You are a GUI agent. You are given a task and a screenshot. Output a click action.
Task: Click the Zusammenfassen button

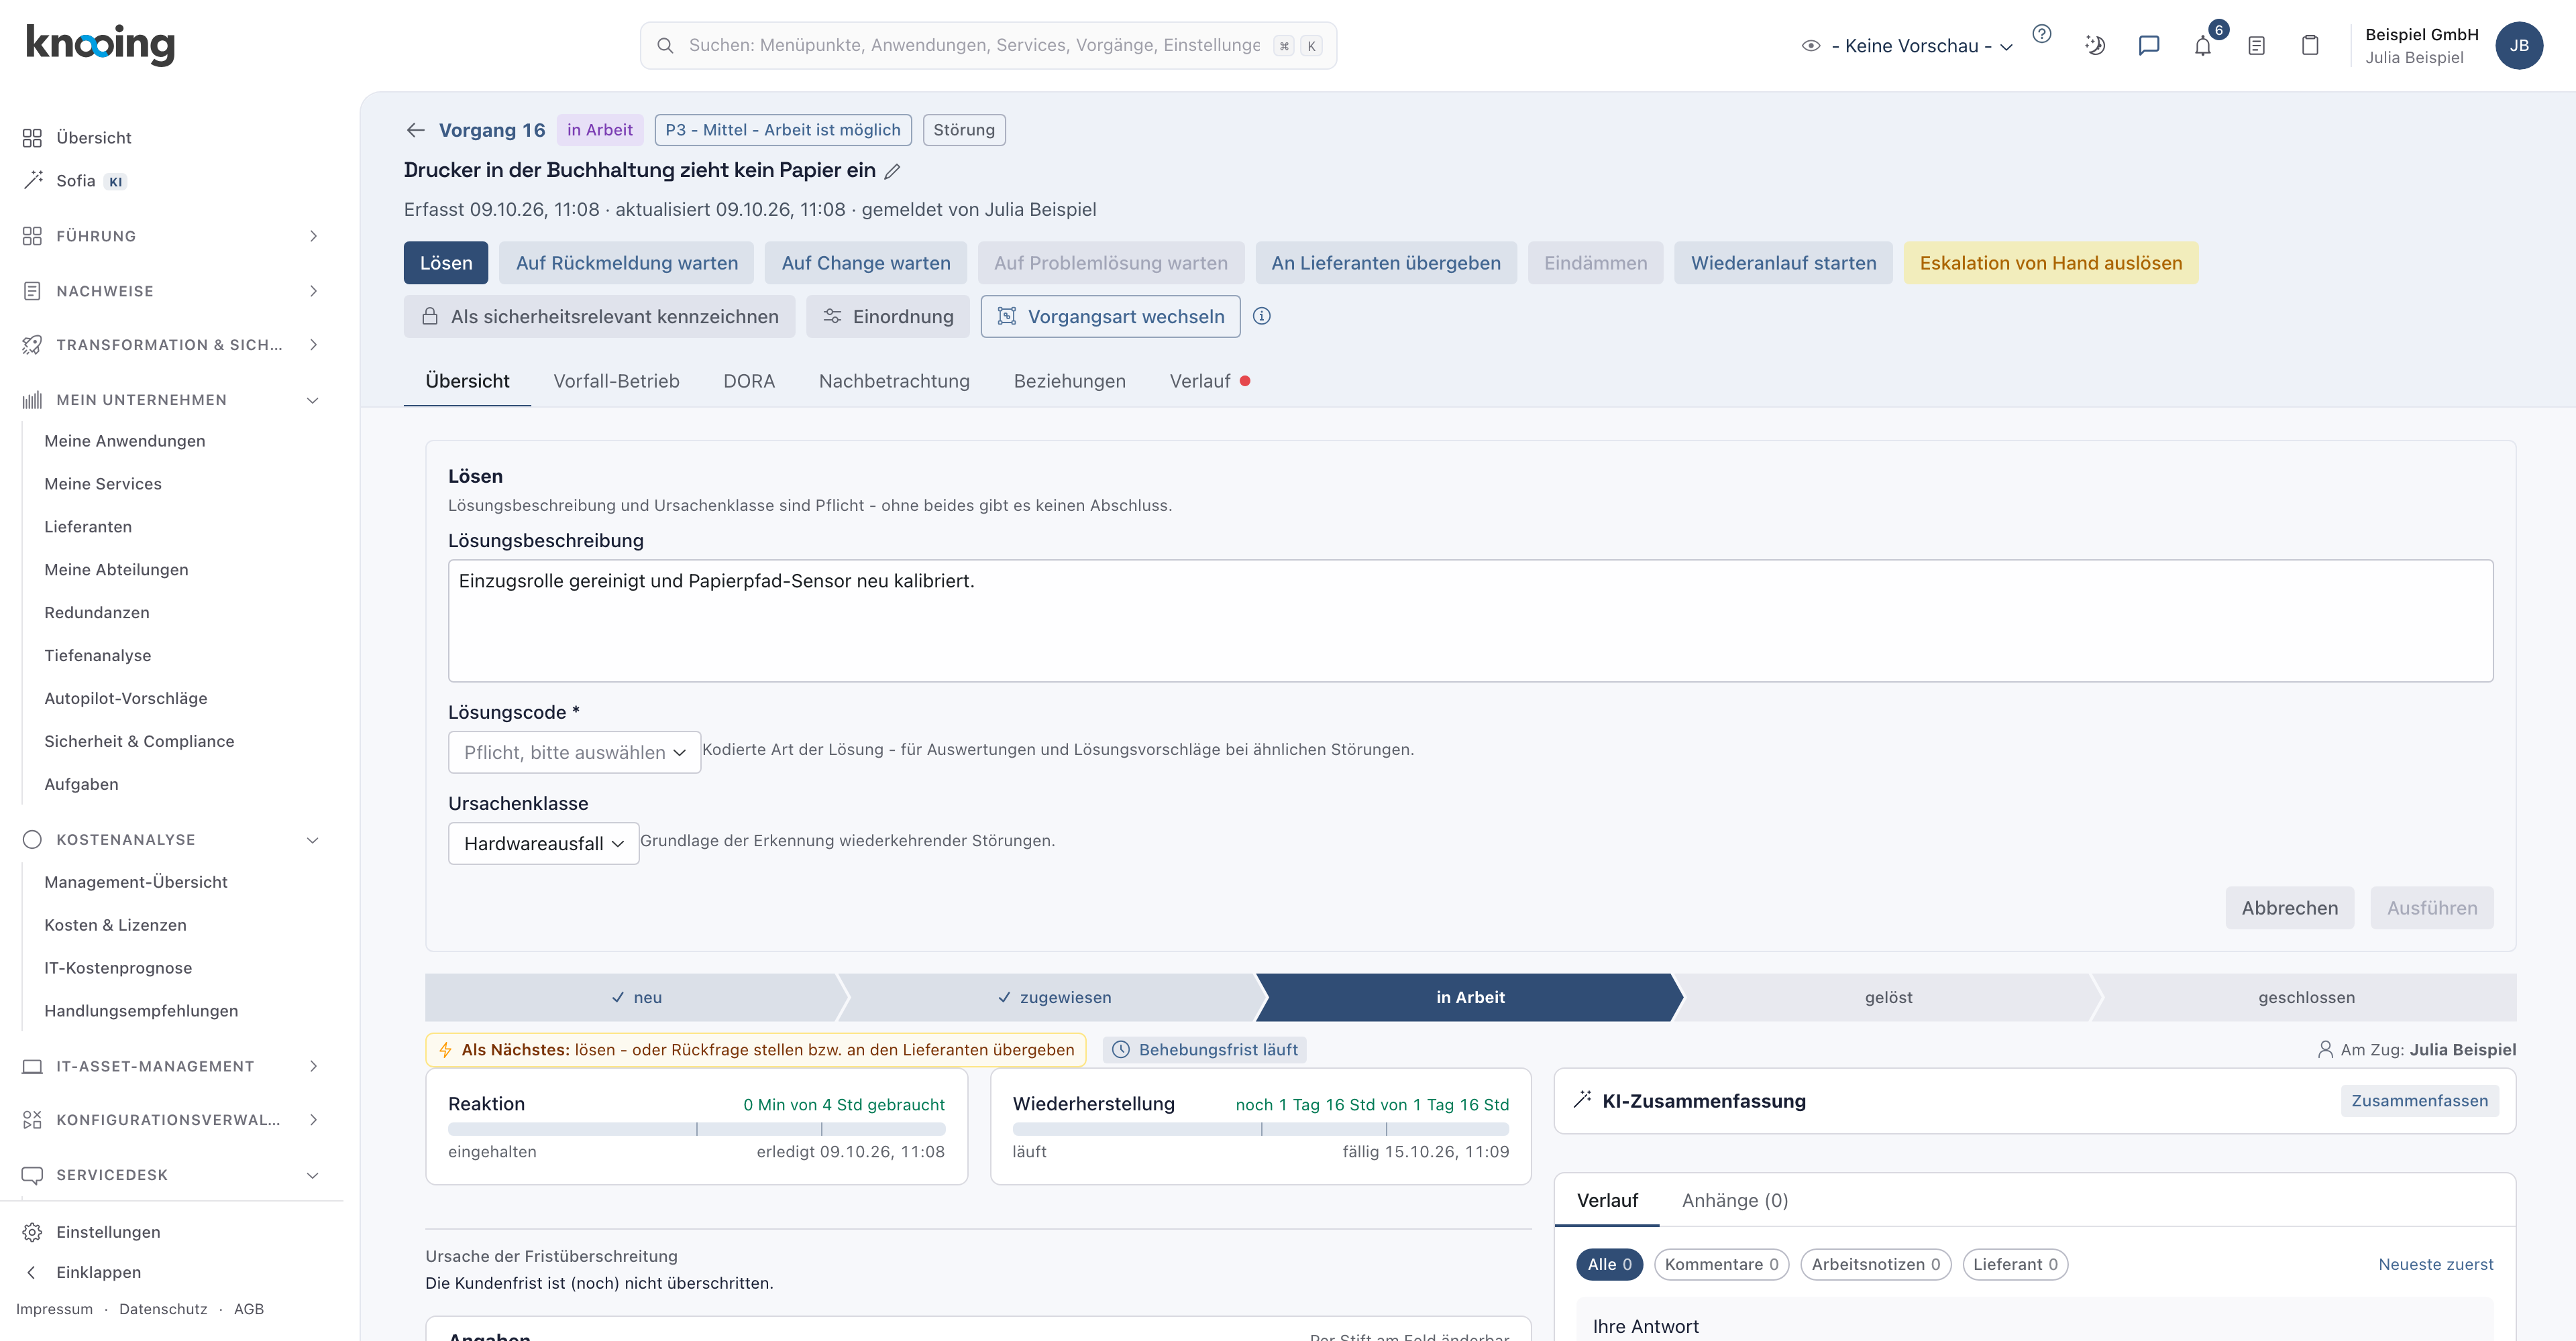[2420, 1100]
